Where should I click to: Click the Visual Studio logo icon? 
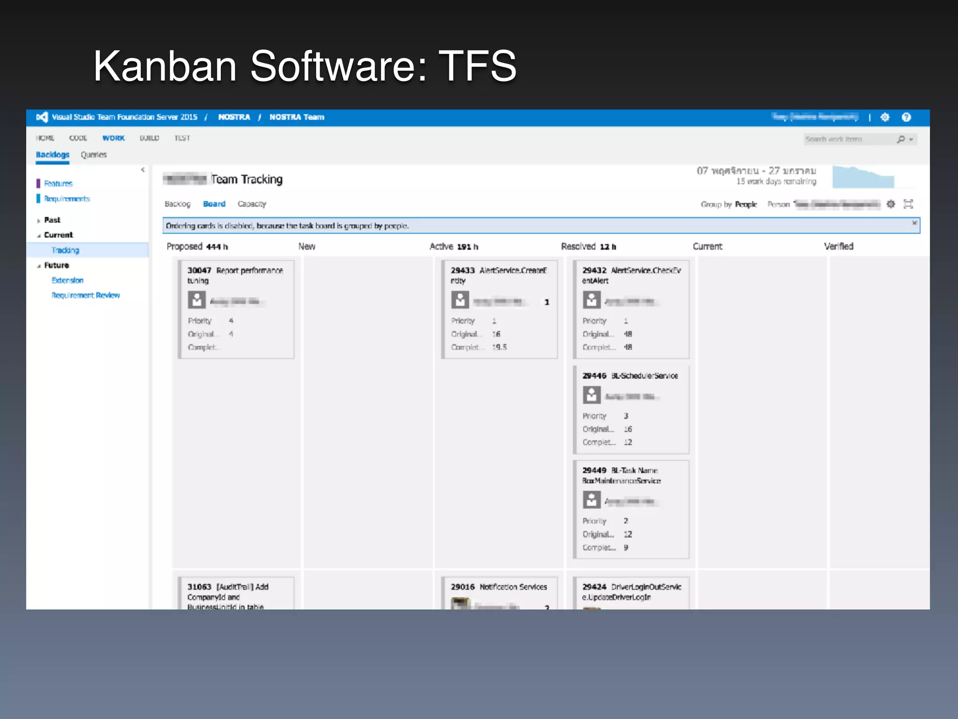(x=42, y=117)
